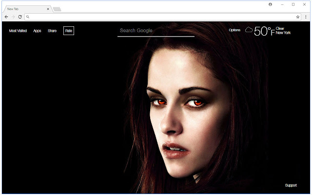This screenshot has height=195, width=312.
Task: Maximize the browser window
Action: (293, 4)
